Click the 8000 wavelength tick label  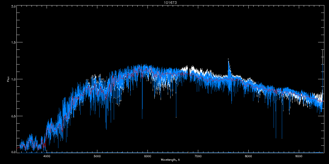248,156
